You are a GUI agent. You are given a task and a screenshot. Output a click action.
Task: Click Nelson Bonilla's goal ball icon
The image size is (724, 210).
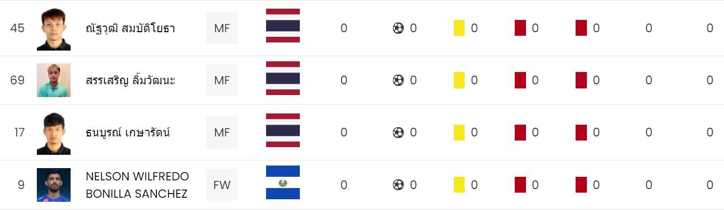[398, 185]
